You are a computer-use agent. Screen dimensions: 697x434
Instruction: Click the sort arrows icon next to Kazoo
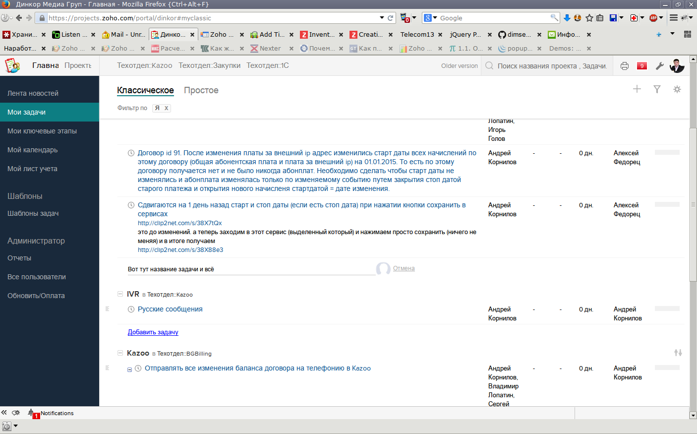click(678, 353)
